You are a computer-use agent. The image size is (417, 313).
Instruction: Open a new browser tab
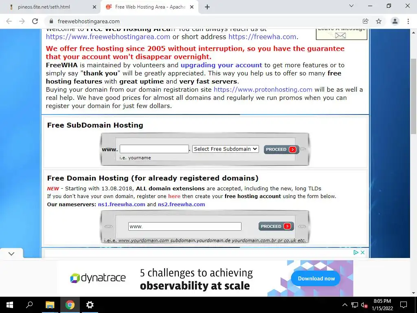[207, 7]
